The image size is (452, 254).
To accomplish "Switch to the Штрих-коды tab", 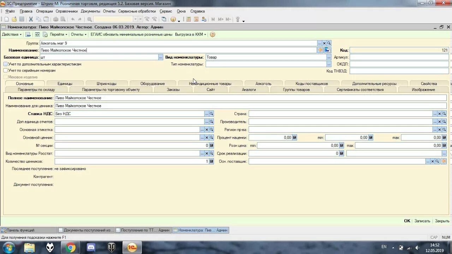I will click(x=106, y=84).
